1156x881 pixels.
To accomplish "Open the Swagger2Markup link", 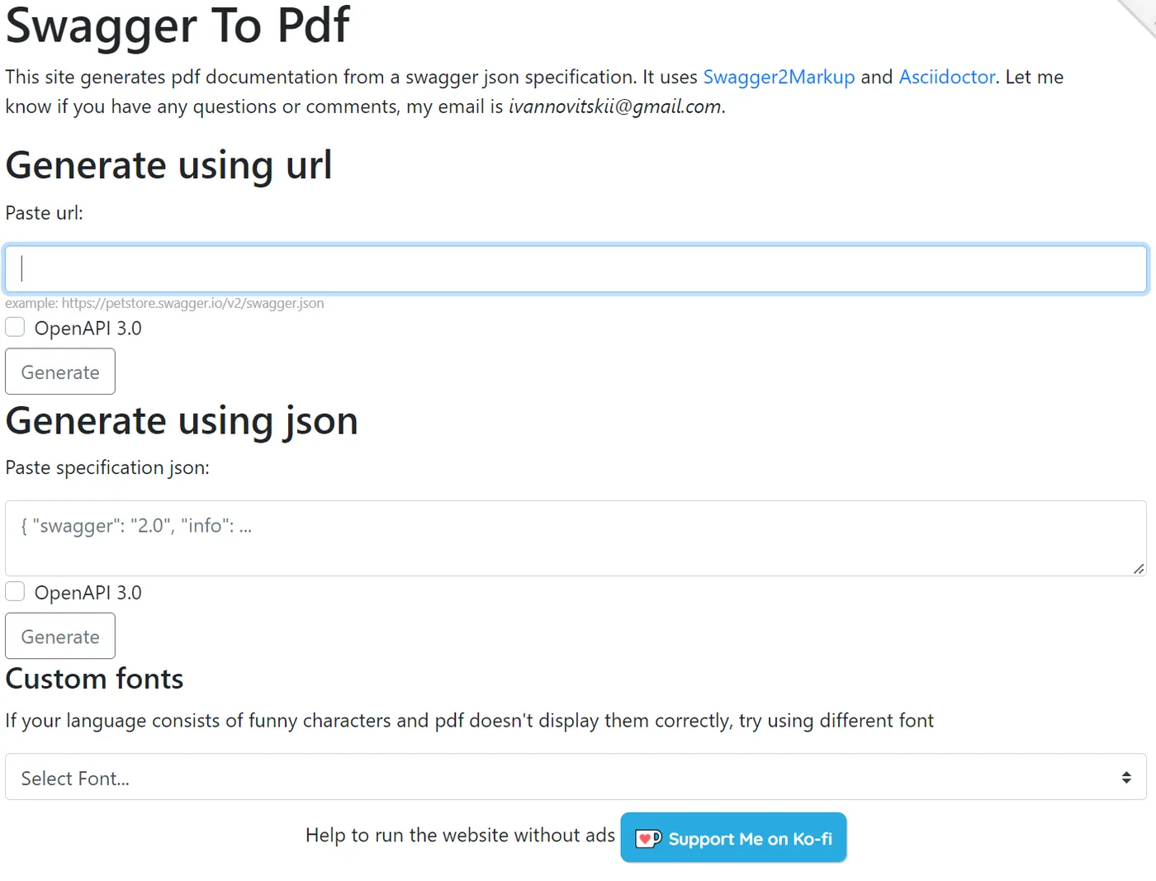I will [x=779, y=77].
